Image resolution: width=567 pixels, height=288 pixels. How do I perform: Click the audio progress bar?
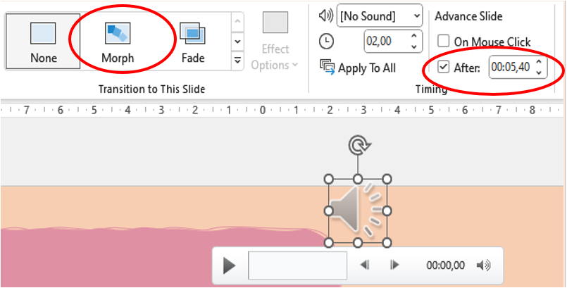(x=297, y=265)
